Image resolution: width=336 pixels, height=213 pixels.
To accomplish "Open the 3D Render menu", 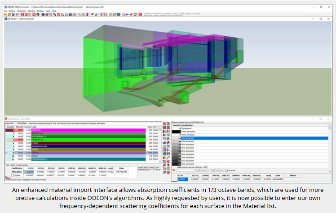I will [22, 11].
